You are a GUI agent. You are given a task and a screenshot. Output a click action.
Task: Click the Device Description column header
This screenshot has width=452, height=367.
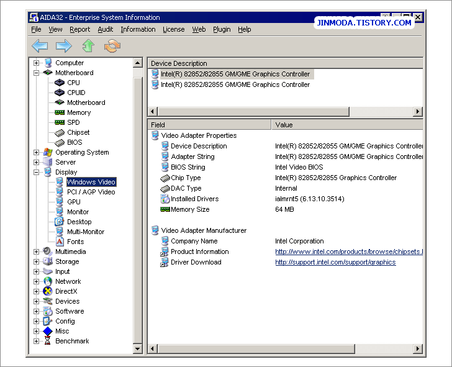coord(286,63)
